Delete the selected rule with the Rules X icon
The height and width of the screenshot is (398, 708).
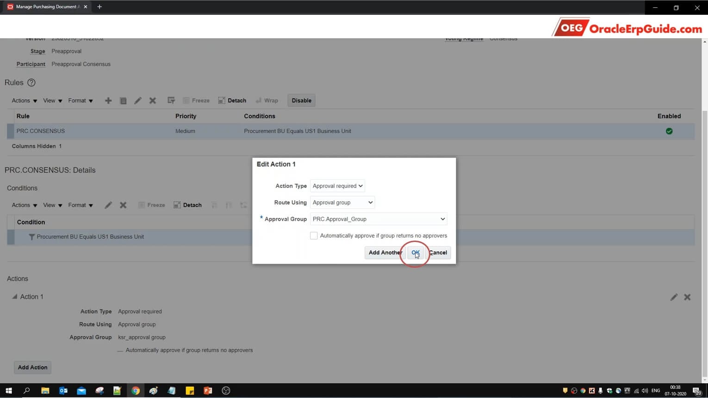tap(153, 101)
